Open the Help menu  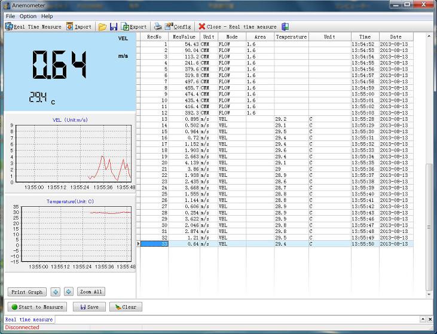pos(47,16)
